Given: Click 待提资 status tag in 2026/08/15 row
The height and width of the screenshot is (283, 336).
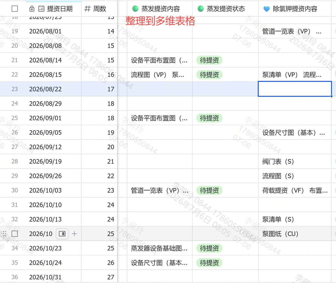Looking at the screenshot, I should point(209,75).
